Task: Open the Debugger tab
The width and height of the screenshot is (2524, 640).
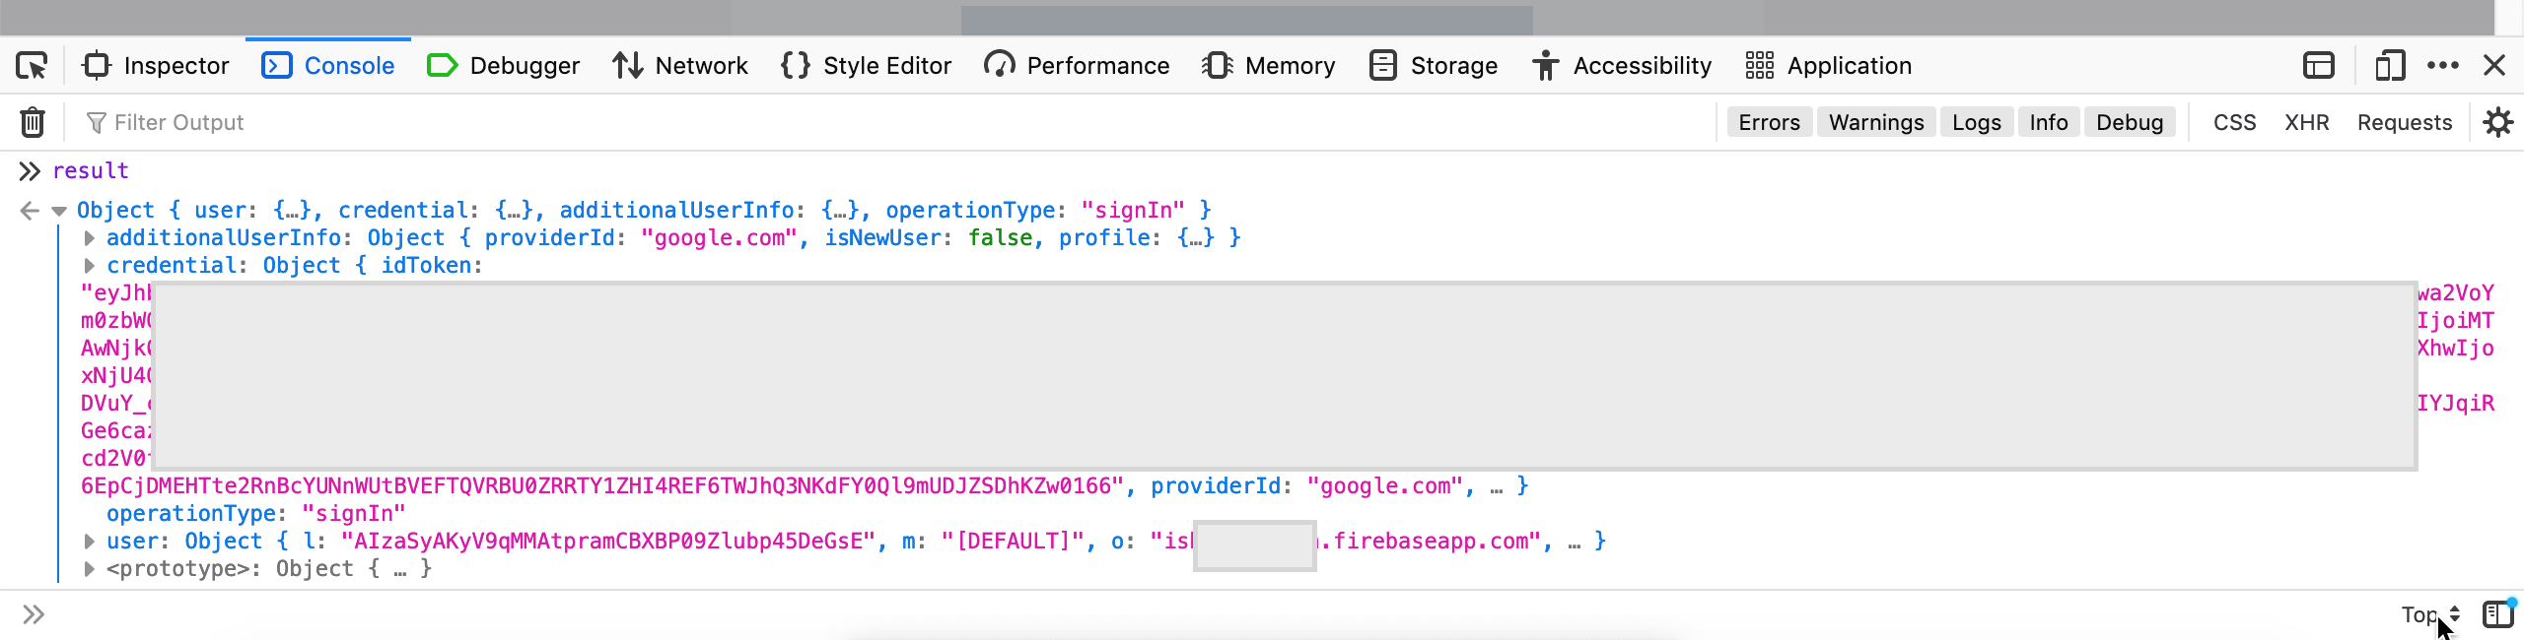Action: pyautogui.click(x=503, y=66)
